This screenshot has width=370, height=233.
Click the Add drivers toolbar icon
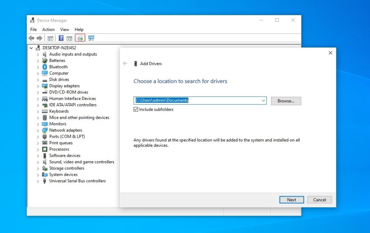click(80, 38)
